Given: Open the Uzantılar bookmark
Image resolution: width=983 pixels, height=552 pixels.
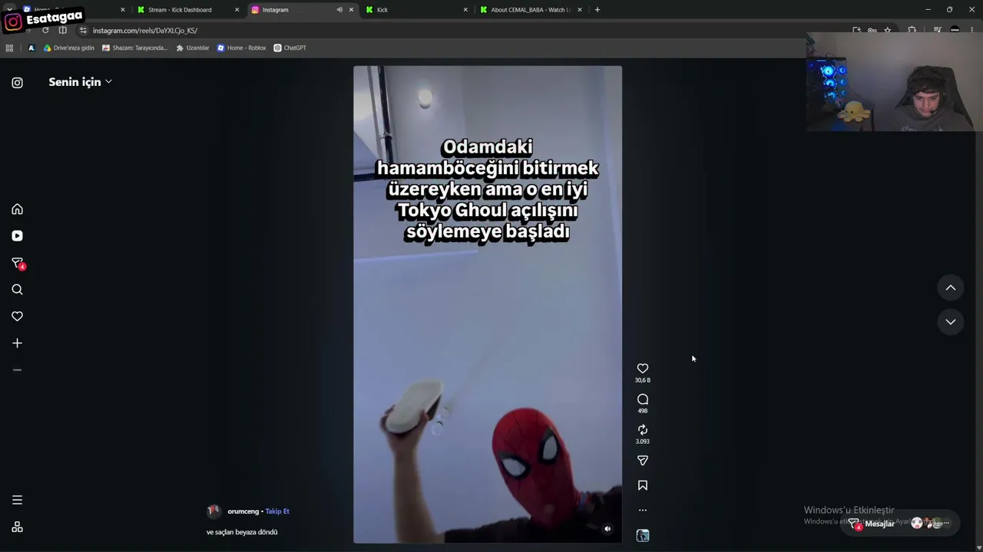Looking at the screenshot, I should pos(193,48).
